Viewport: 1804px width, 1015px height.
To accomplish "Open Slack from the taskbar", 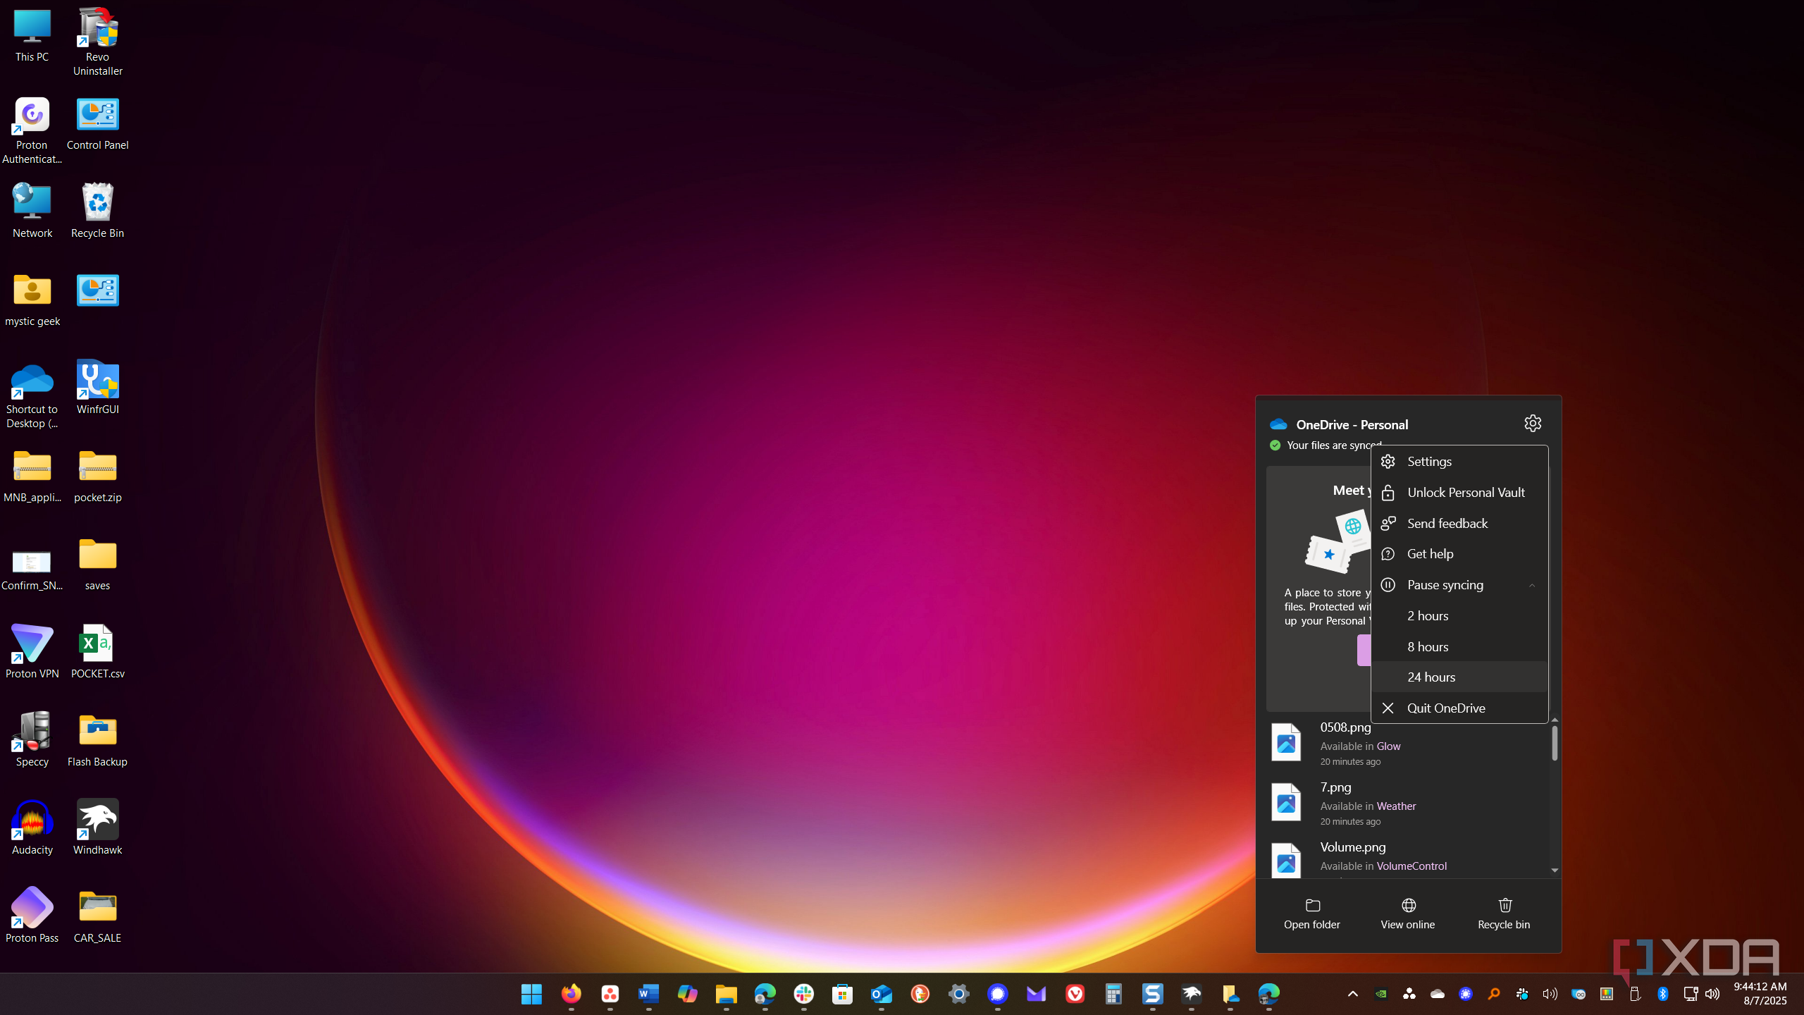I will coord(803,994).
